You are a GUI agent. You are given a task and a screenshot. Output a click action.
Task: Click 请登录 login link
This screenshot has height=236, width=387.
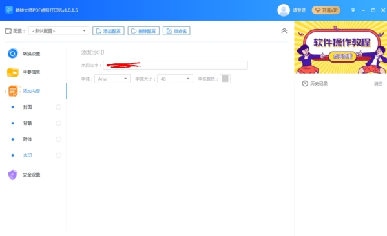pyautogui.click(x=299, y=10)
